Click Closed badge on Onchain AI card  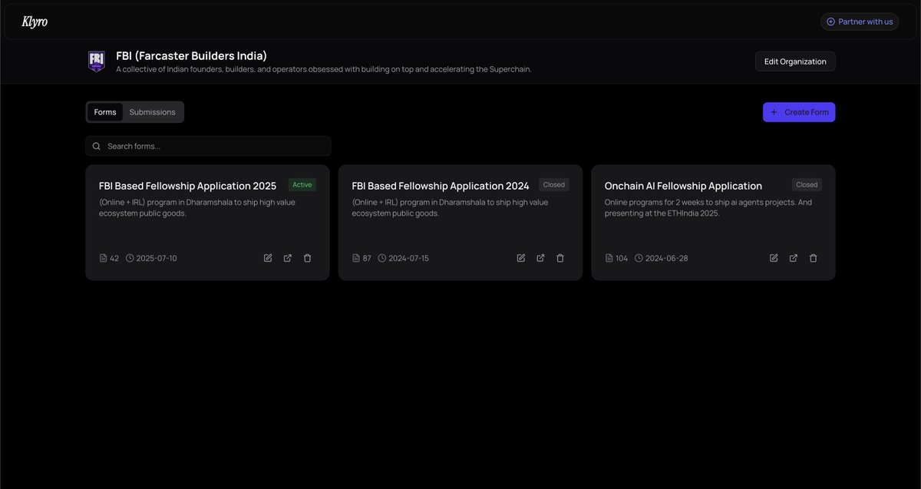click(x=807, y=184)
